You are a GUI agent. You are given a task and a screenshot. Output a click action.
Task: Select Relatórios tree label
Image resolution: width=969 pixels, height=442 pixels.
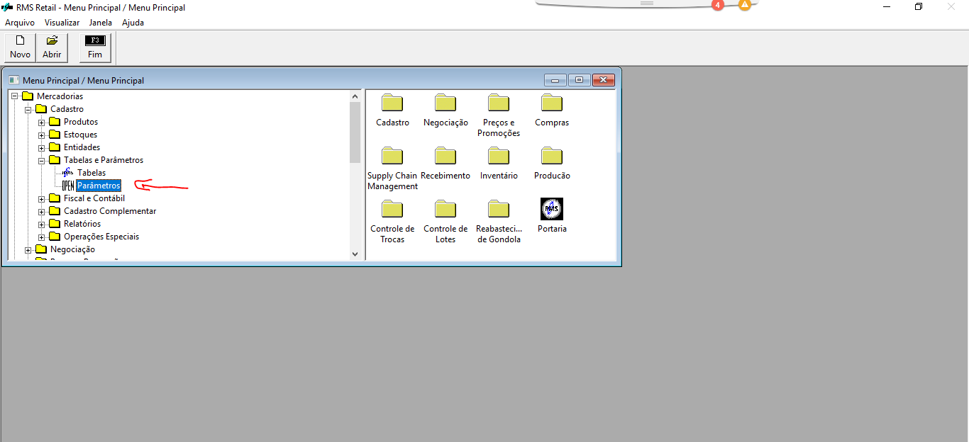(x=82, y=224)
